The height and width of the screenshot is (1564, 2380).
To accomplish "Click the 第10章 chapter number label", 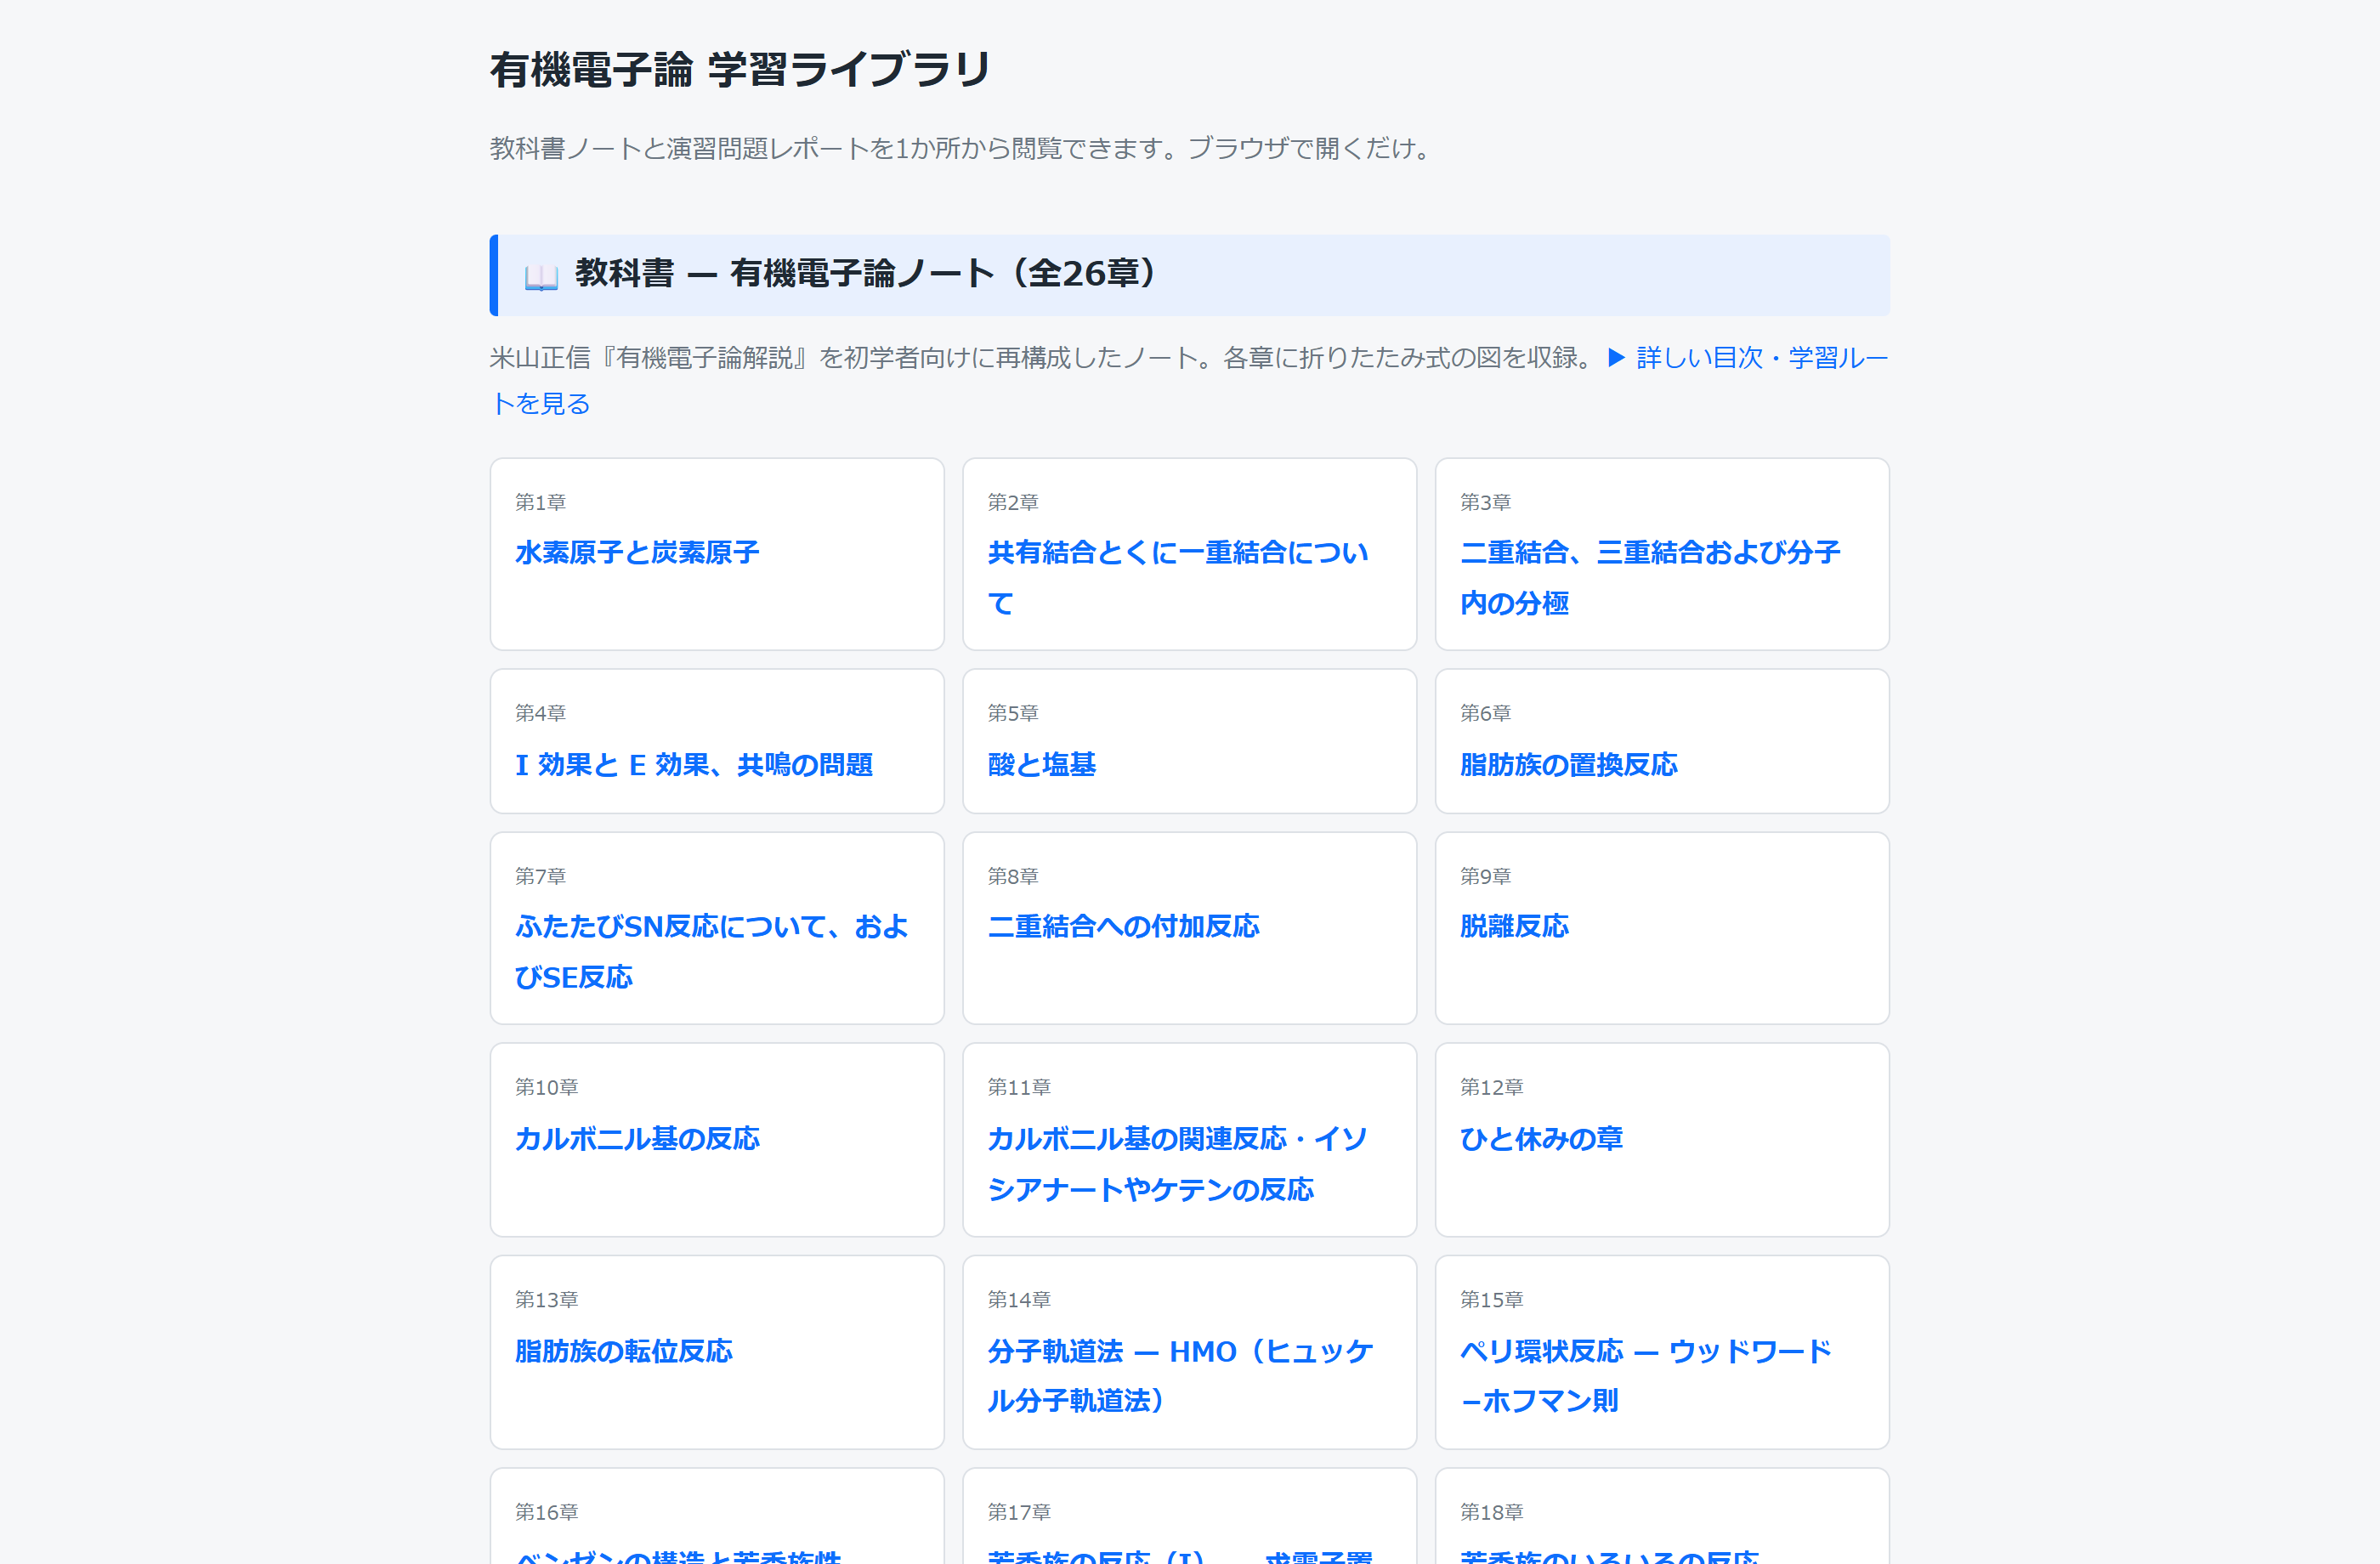I will [x=547, y=1088].
